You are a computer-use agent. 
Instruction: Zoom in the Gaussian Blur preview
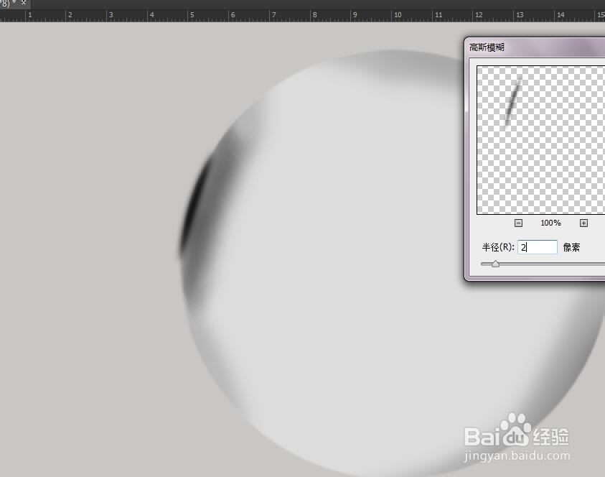(583, 223)
